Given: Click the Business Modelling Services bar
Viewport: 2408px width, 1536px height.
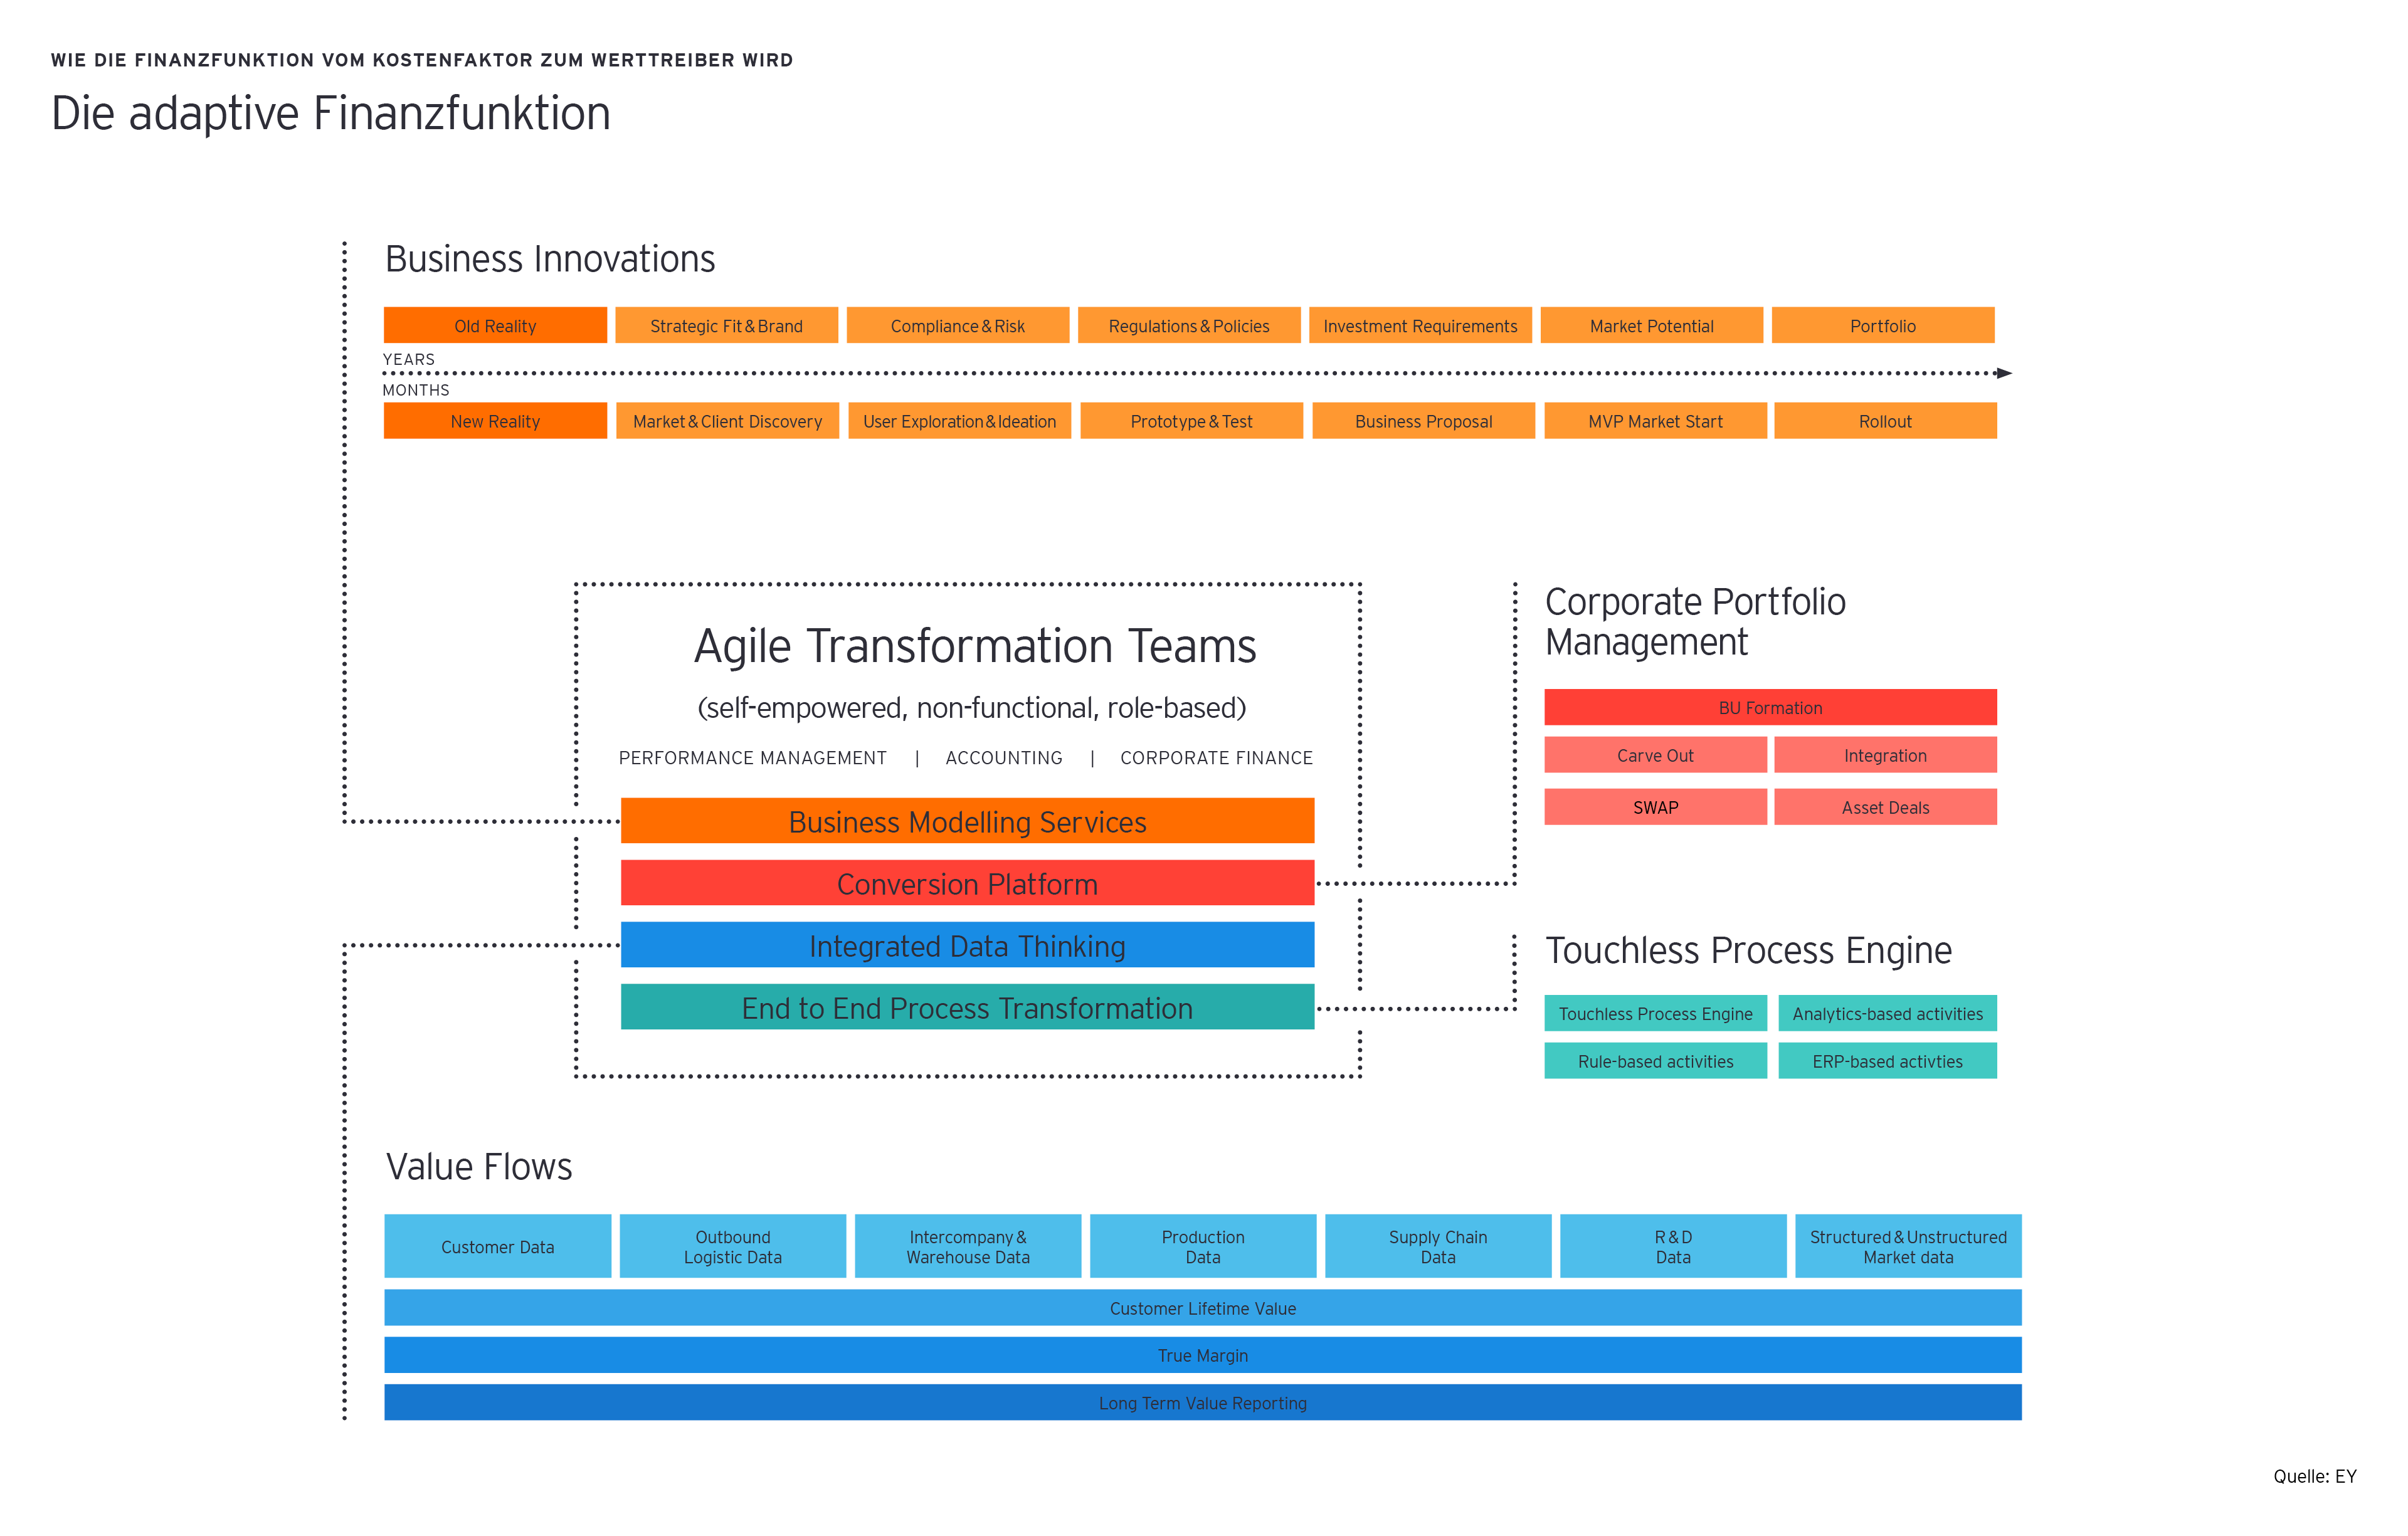Looking at the screenshot, I should (967, 821).
